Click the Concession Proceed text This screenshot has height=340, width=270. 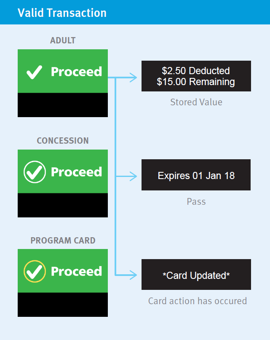(76, 172)
